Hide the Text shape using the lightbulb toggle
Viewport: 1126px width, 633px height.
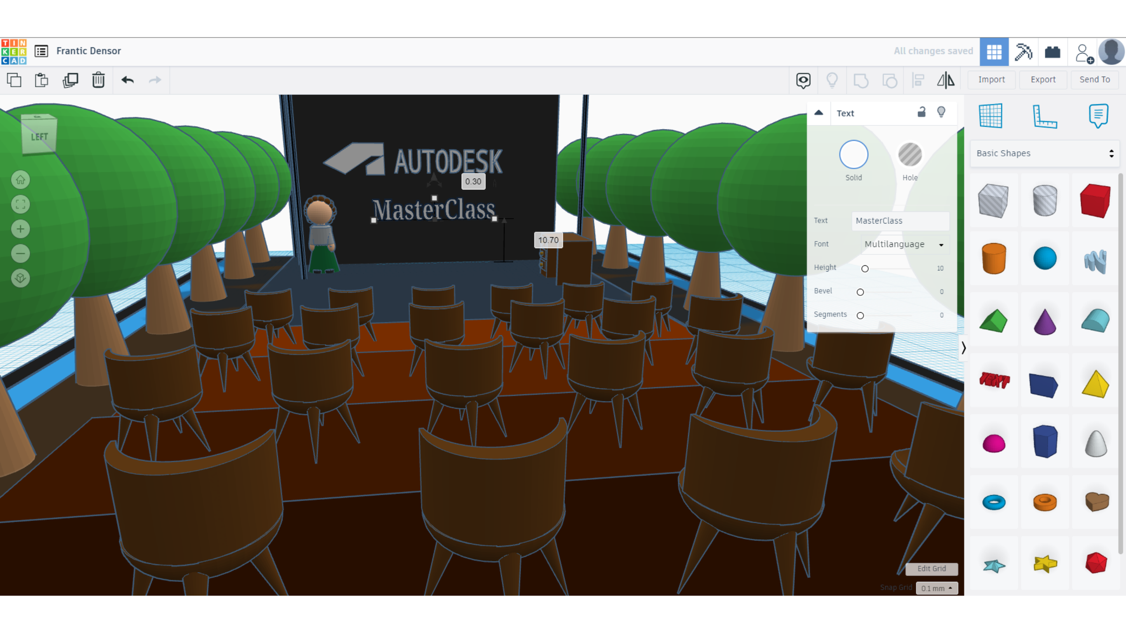pyautogui.click(x=942, y=113)
